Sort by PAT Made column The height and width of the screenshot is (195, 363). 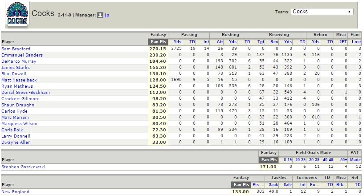(x=355, y=160)
